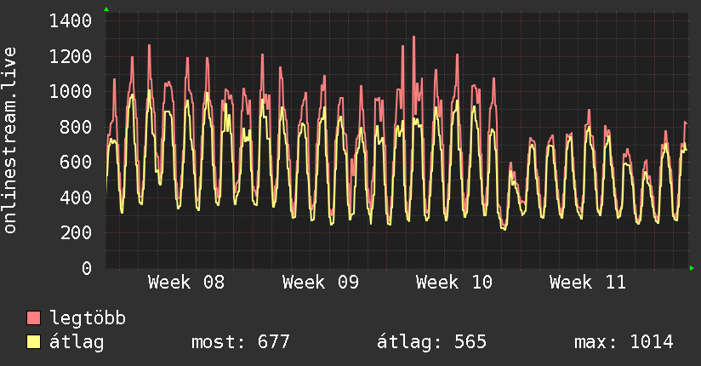This screenshot has width=701, height=366.
Task: Click the most: 677 statistic
Action: 241,342
